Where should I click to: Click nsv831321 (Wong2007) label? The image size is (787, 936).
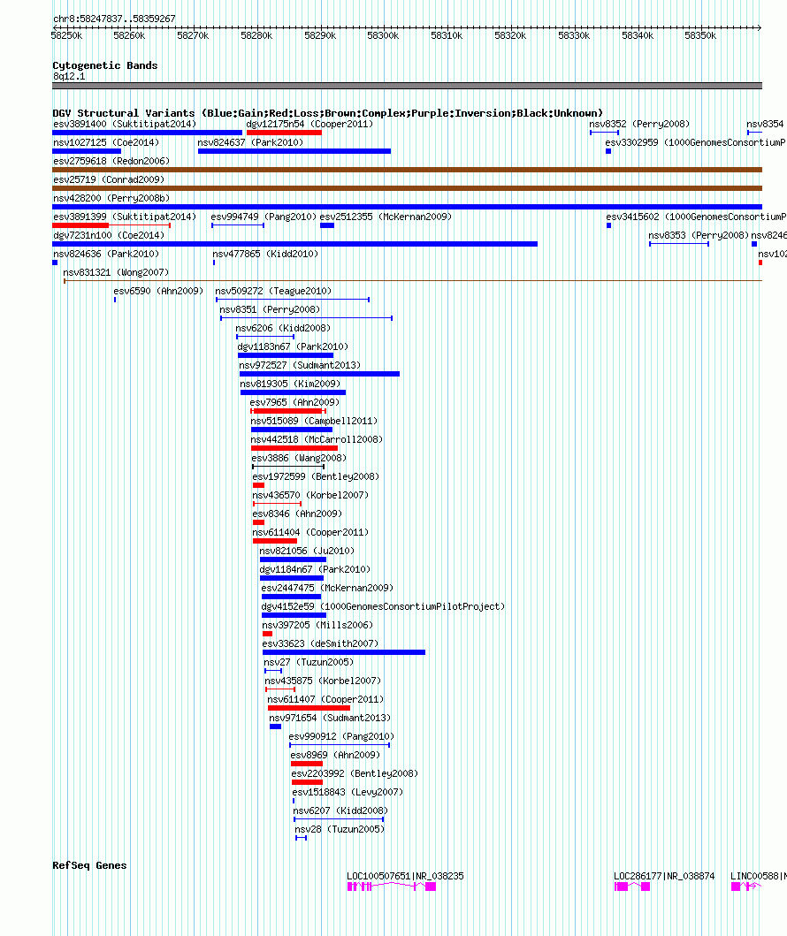point(116,272)
